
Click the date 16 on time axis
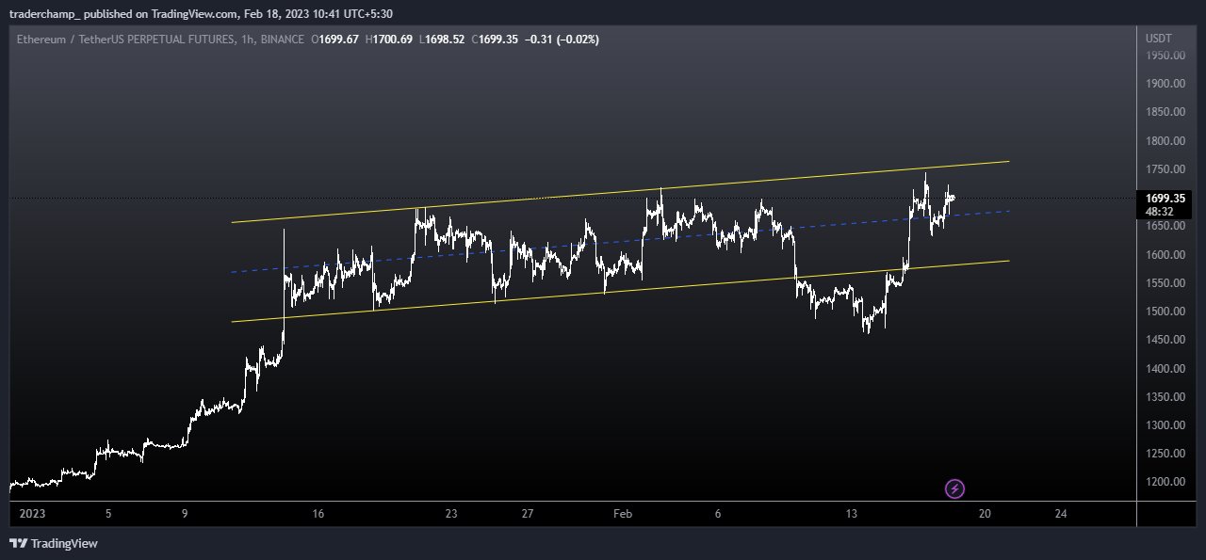(318, 514)
